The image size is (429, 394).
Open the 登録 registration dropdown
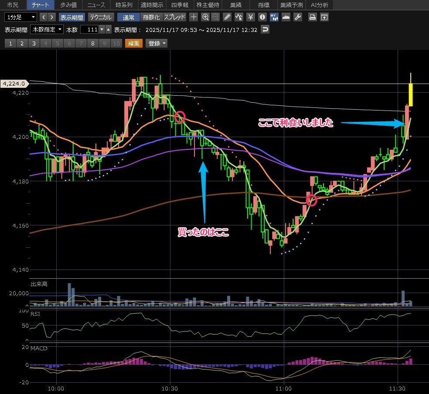point(157,43)
